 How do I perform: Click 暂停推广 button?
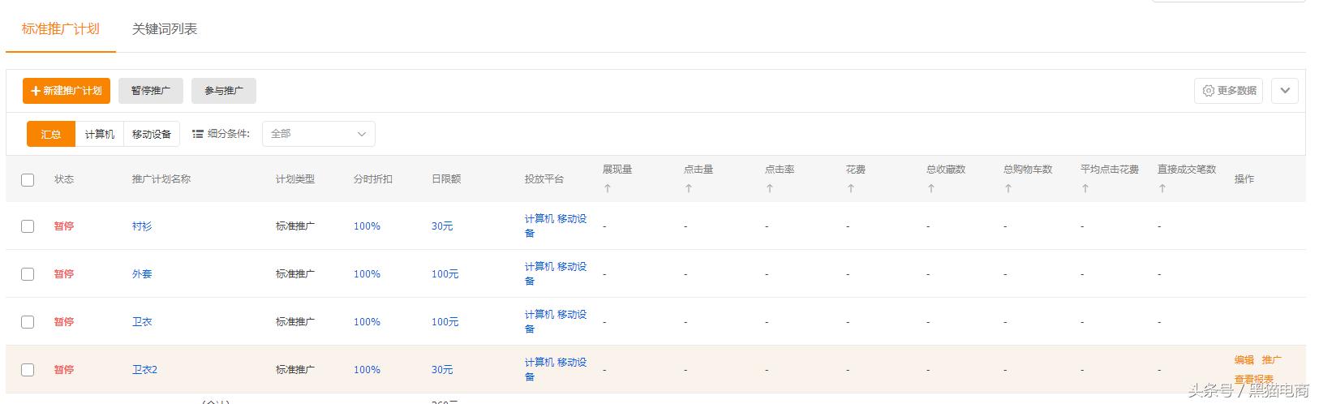pos(151,91)
